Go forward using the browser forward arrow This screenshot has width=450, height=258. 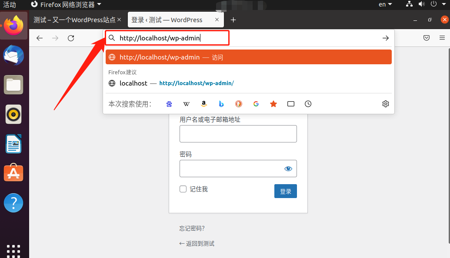[55, 38]
